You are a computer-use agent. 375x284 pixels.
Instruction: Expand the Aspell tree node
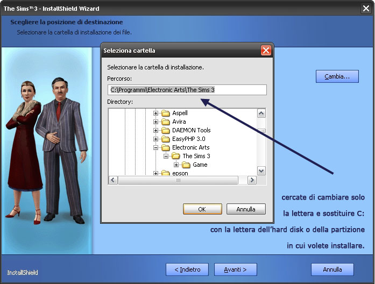click(155, 113)
